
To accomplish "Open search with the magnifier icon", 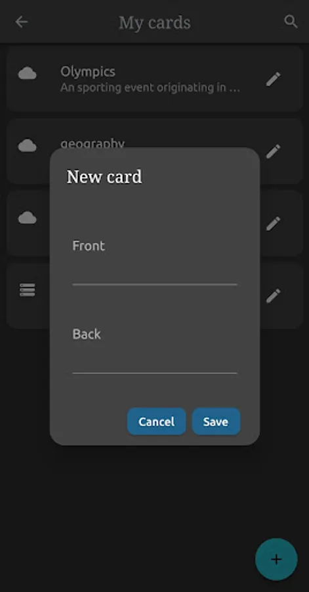I will 291,22.
